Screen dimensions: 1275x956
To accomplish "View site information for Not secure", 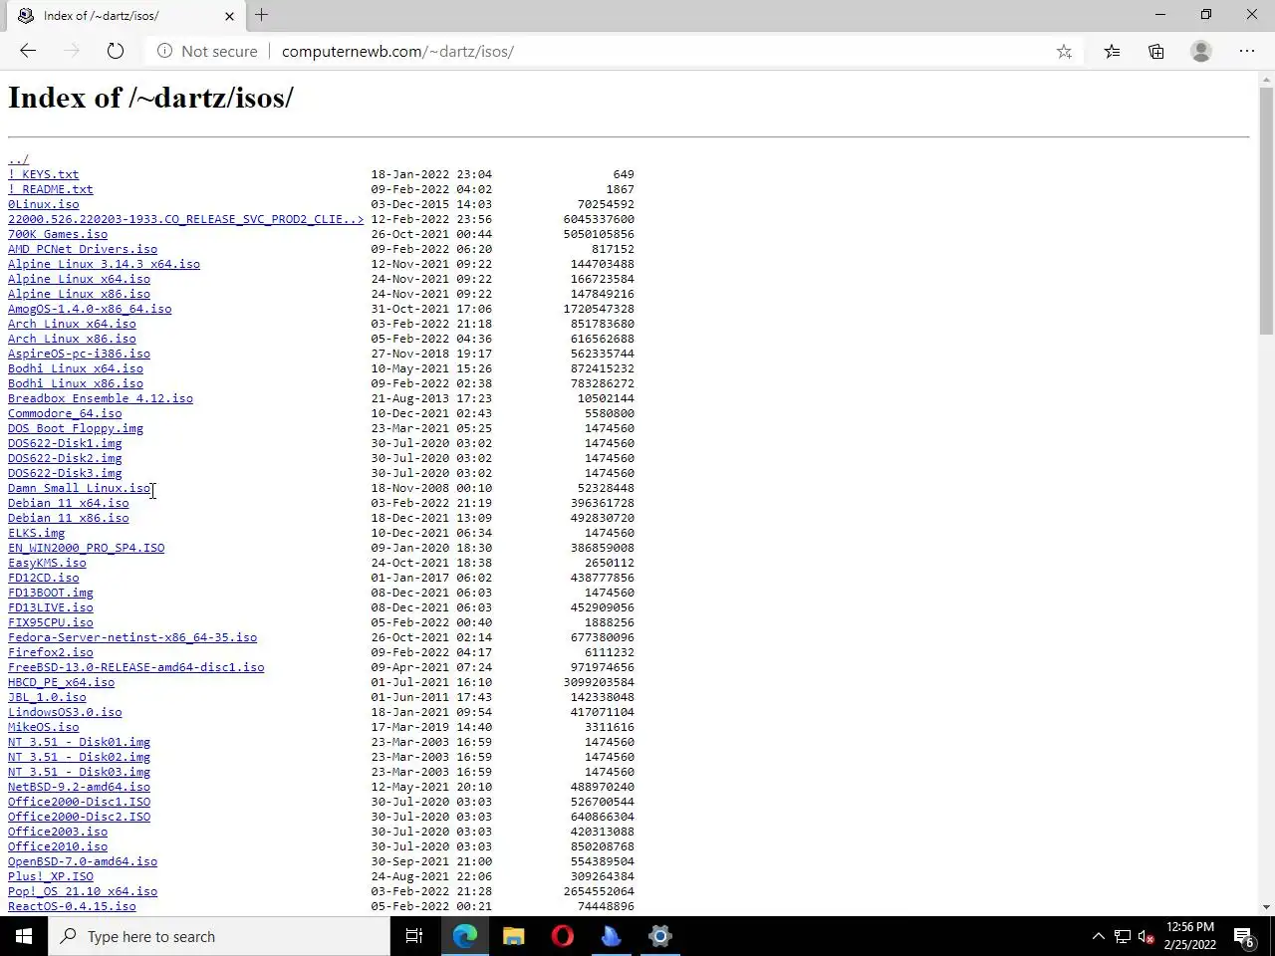I will (207, 51).
